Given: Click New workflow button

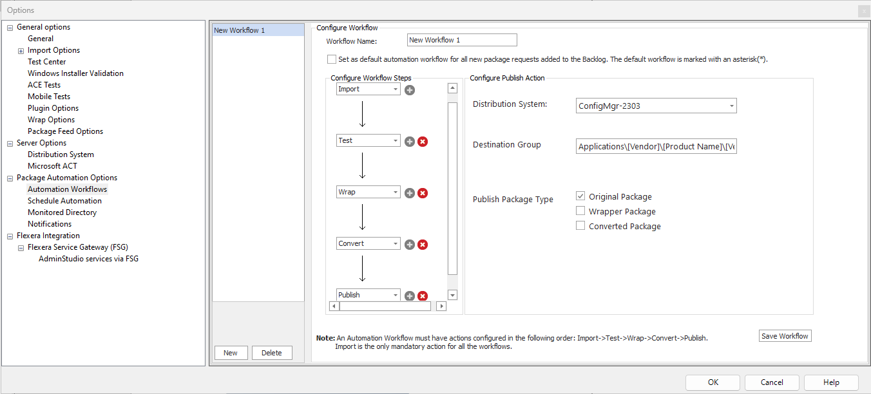Looking at the screenshot, I should 231,353.
